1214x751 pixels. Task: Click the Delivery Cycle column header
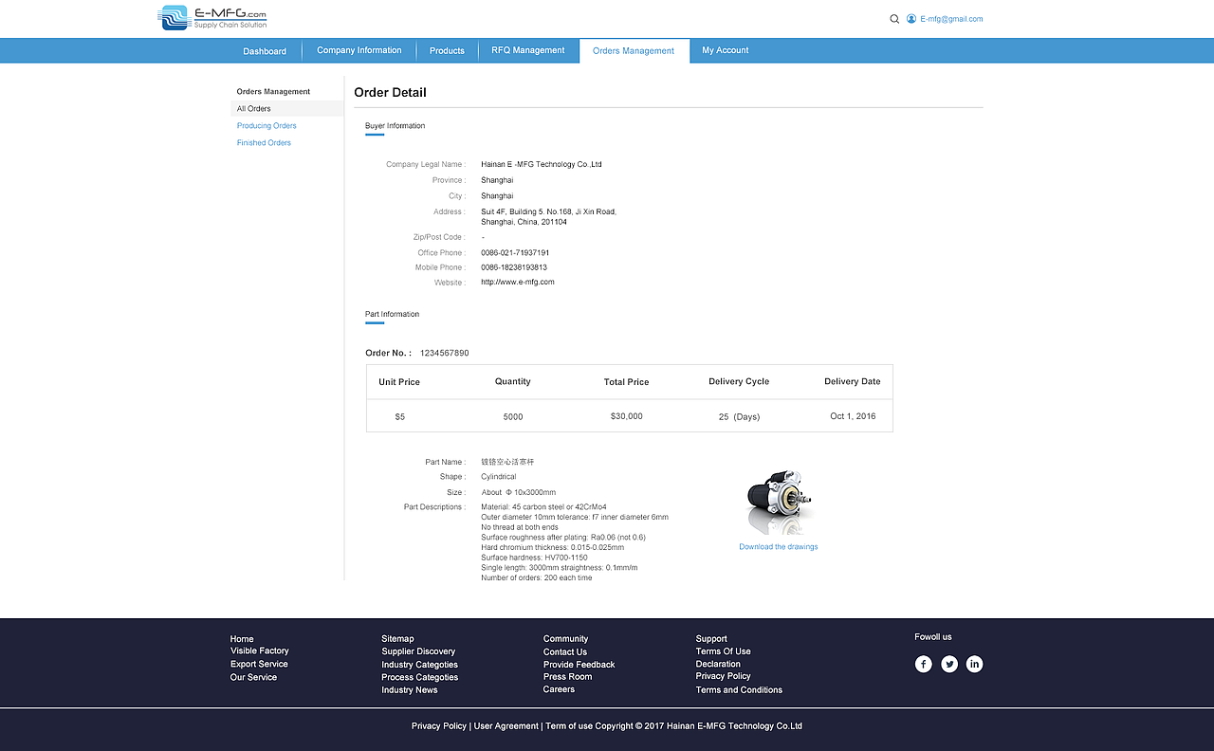click(x=739, y=381)
